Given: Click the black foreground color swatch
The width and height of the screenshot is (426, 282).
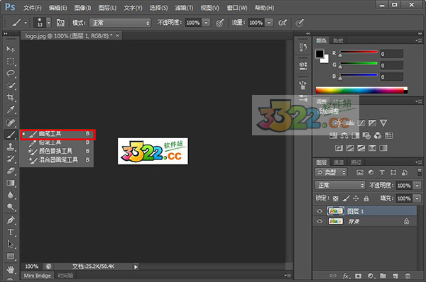Looking at the screenshot, I should point(319,54).
